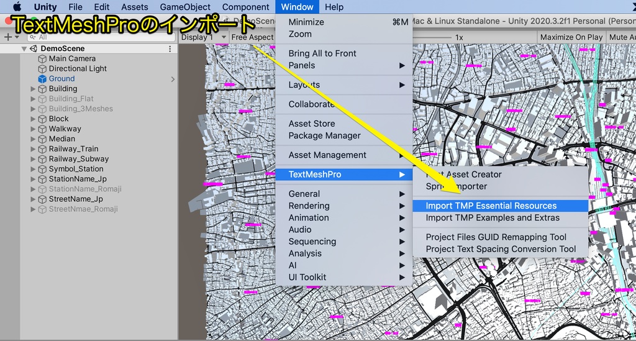The image size is (636, 341).
Task: Select the Walkway cube icon
Action: [x=42, y=129]
